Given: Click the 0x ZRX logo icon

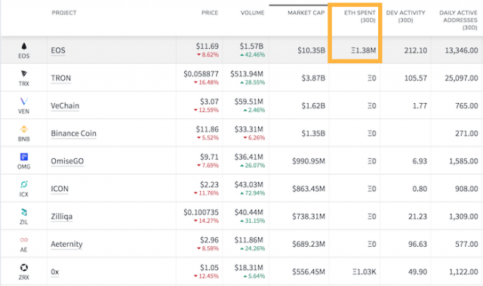Looking at the screenshot, I should [x=24, y=268].
